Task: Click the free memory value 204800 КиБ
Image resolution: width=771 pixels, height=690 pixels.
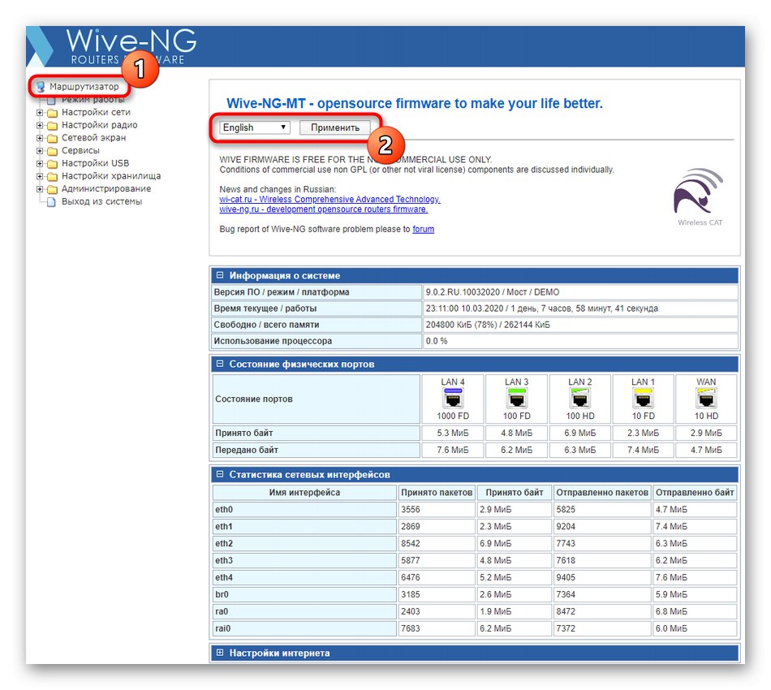Action: click(449, 325)
